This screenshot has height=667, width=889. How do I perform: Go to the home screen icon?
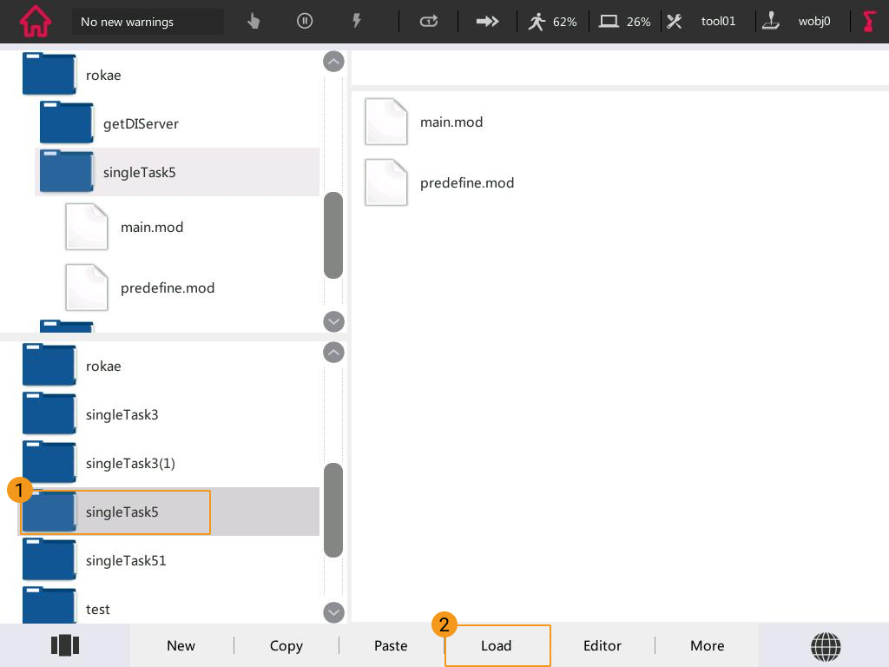click(36, 22)
